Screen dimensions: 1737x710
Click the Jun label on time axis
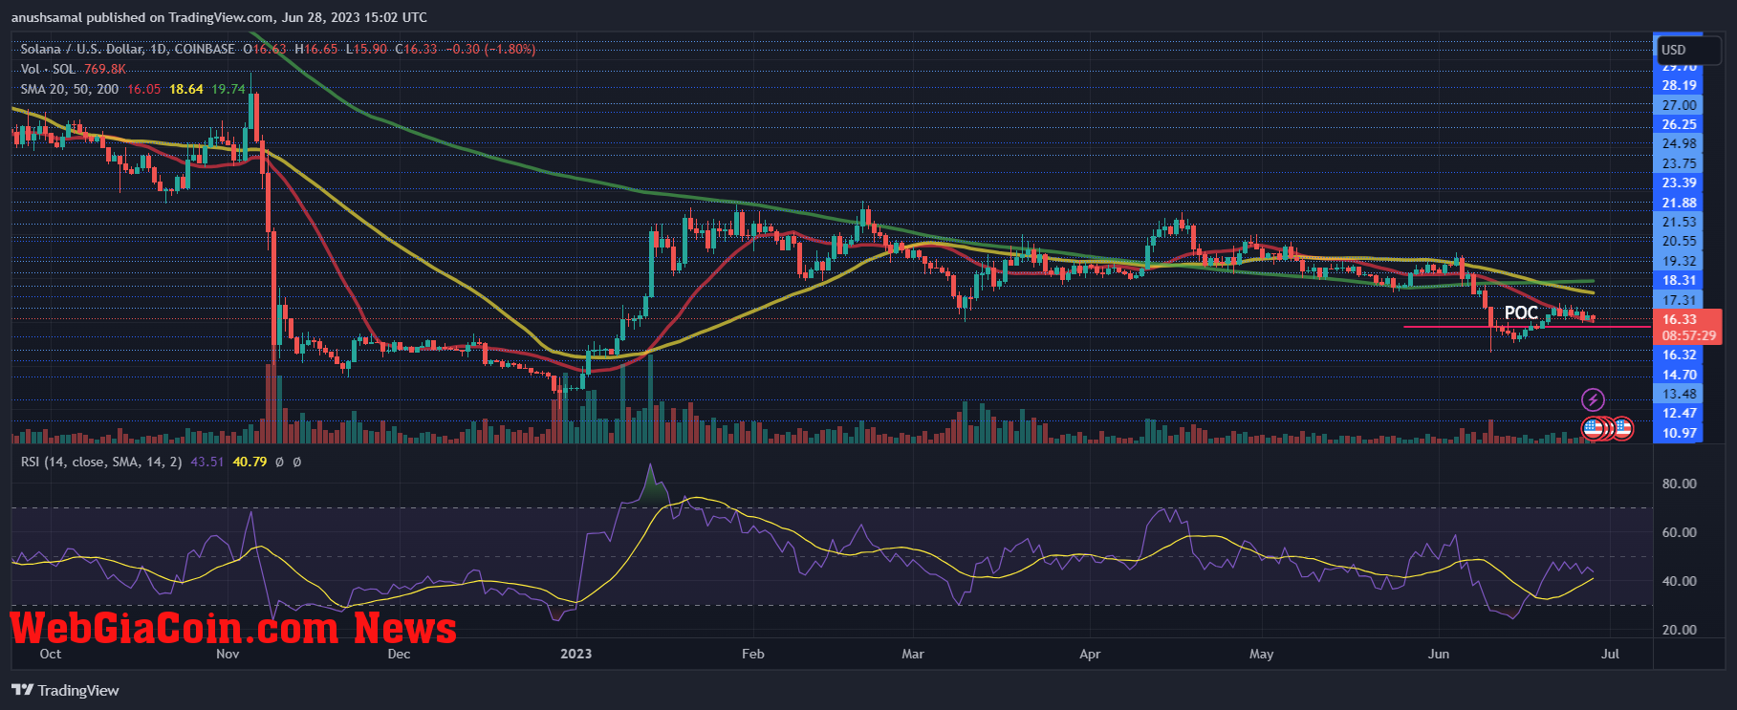[x=1439, y=654]
